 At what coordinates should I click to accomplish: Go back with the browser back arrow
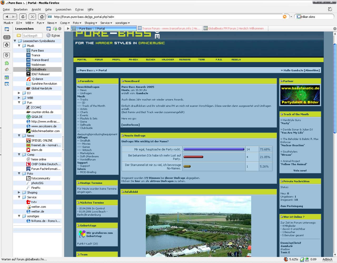click(7, 17)
